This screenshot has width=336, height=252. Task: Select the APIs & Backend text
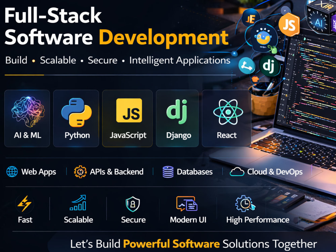click(117, 172)
